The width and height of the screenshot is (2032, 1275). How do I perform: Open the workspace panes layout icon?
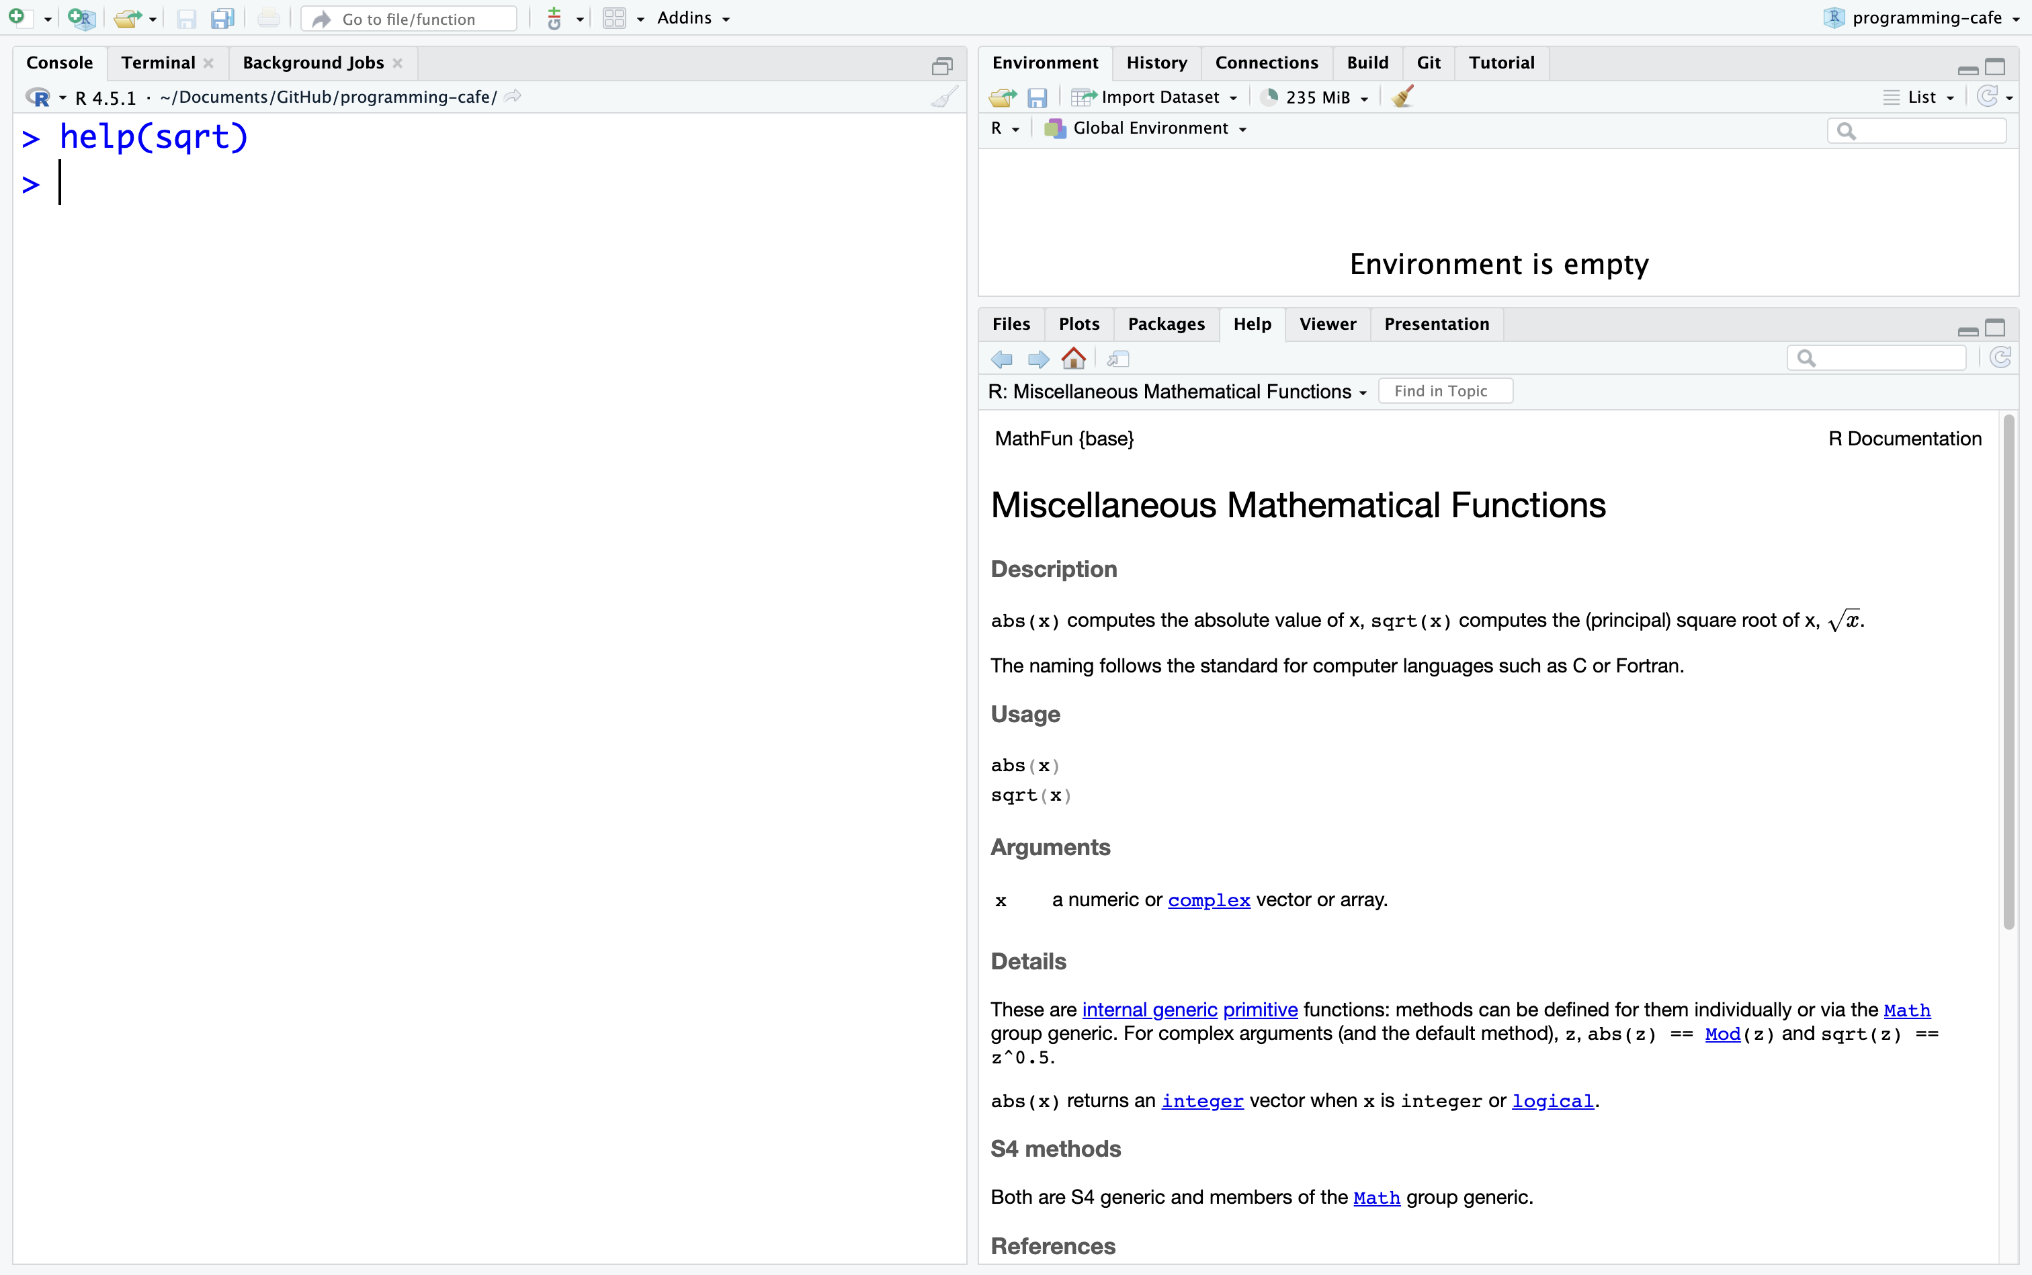[614, 19]
